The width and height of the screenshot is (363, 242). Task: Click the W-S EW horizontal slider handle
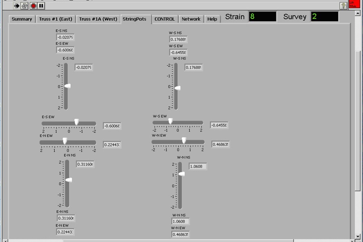tap(170, 121)
